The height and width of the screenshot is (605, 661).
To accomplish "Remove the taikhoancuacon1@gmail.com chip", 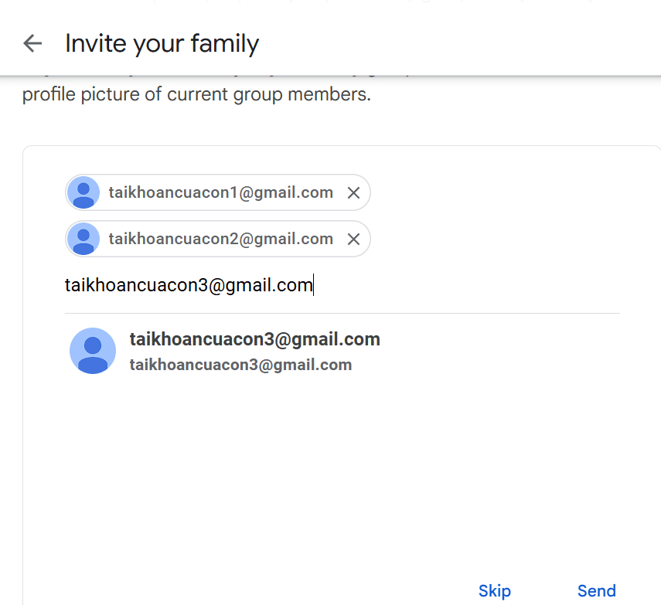I will [353, 193].
